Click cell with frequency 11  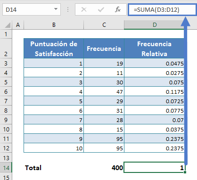[x=104, y=73]
